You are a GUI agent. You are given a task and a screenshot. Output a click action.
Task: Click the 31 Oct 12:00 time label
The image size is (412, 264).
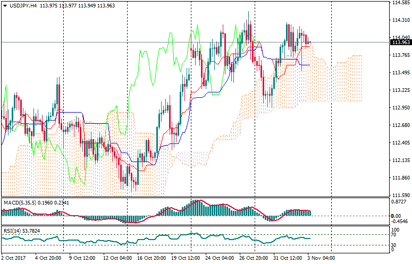click(x=287, y=259)
